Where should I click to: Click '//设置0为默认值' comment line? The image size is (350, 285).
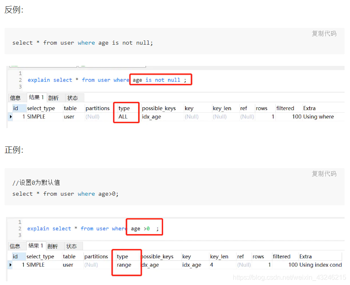tap(36, 182)
